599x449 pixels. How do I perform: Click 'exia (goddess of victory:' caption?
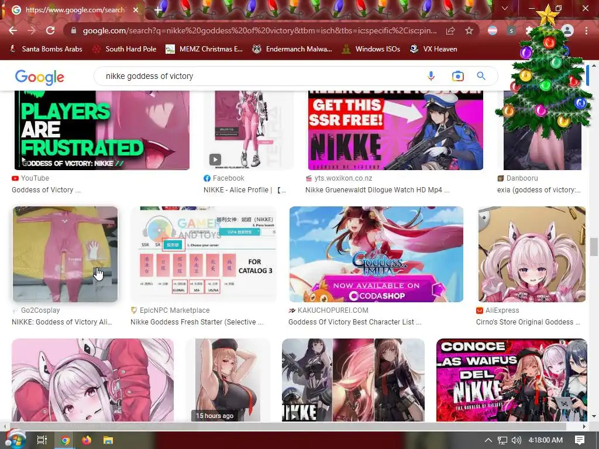539,190
